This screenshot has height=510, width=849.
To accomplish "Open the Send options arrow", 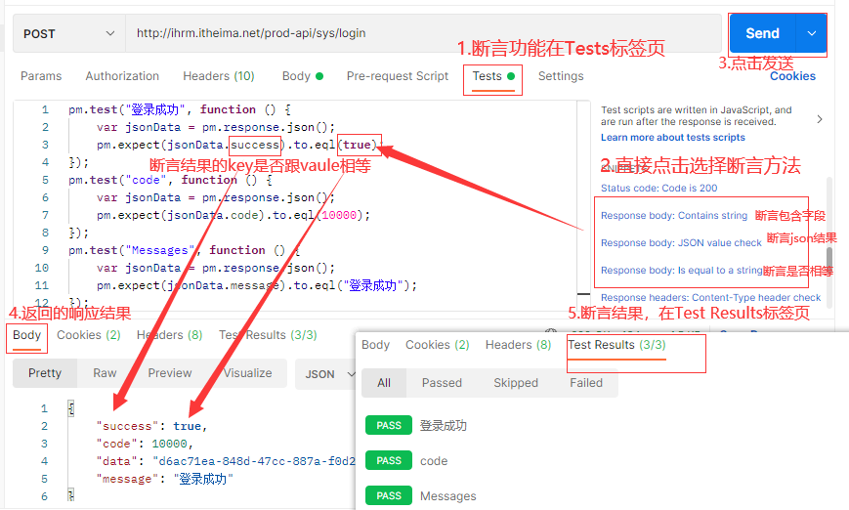I will (811, 33).
